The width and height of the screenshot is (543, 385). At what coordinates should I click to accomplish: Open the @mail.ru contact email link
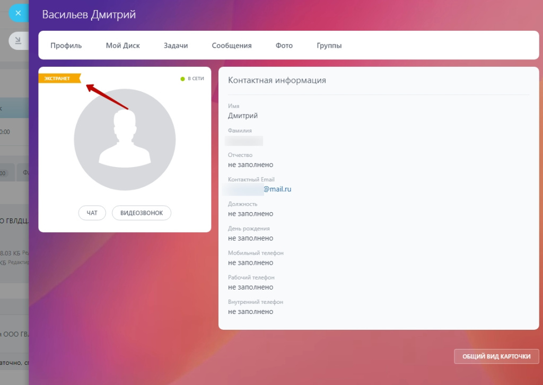(x=277, y=189)
